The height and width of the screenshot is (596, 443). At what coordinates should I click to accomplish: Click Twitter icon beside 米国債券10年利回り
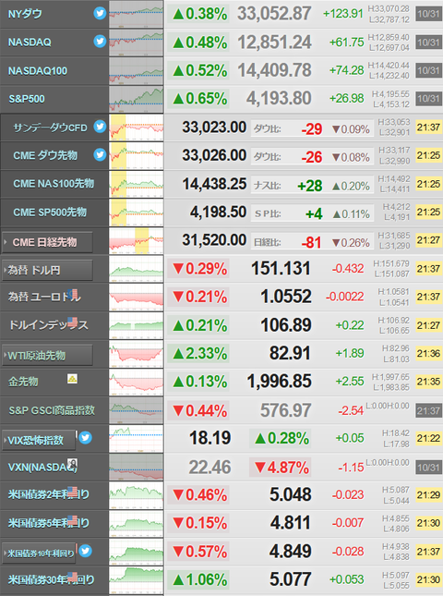(86, 551)
